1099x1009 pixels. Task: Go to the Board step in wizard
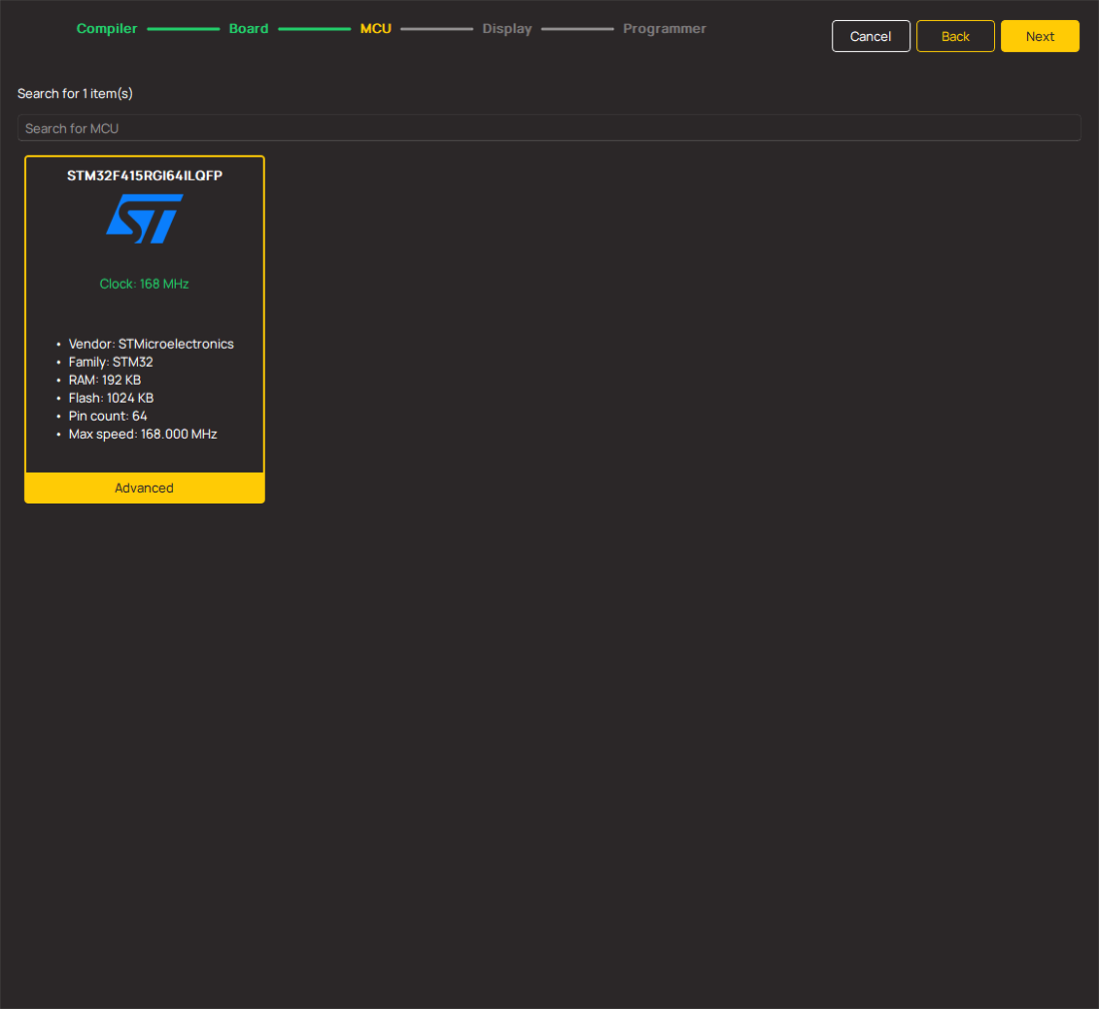tap(249, 29)
